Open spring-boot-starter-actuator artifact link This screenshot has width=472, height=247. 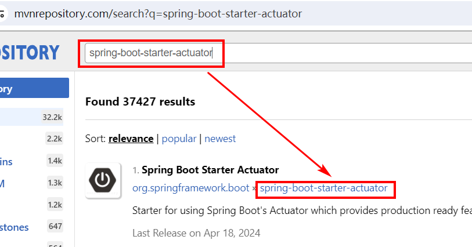[323, 188]
